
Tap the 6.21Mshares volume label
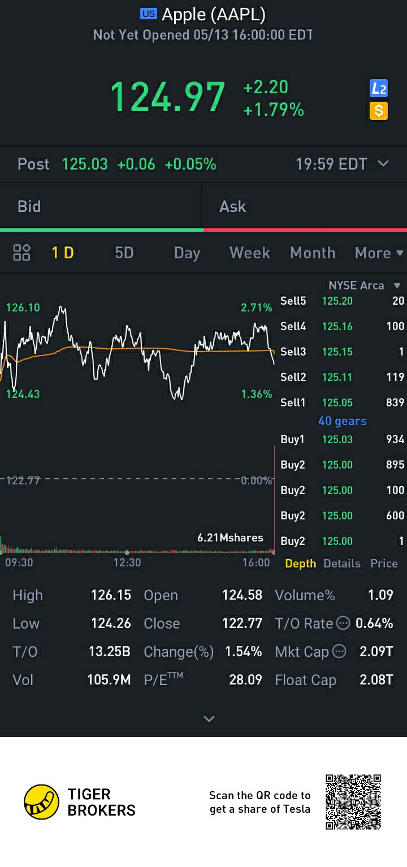(x=230, y=537)
